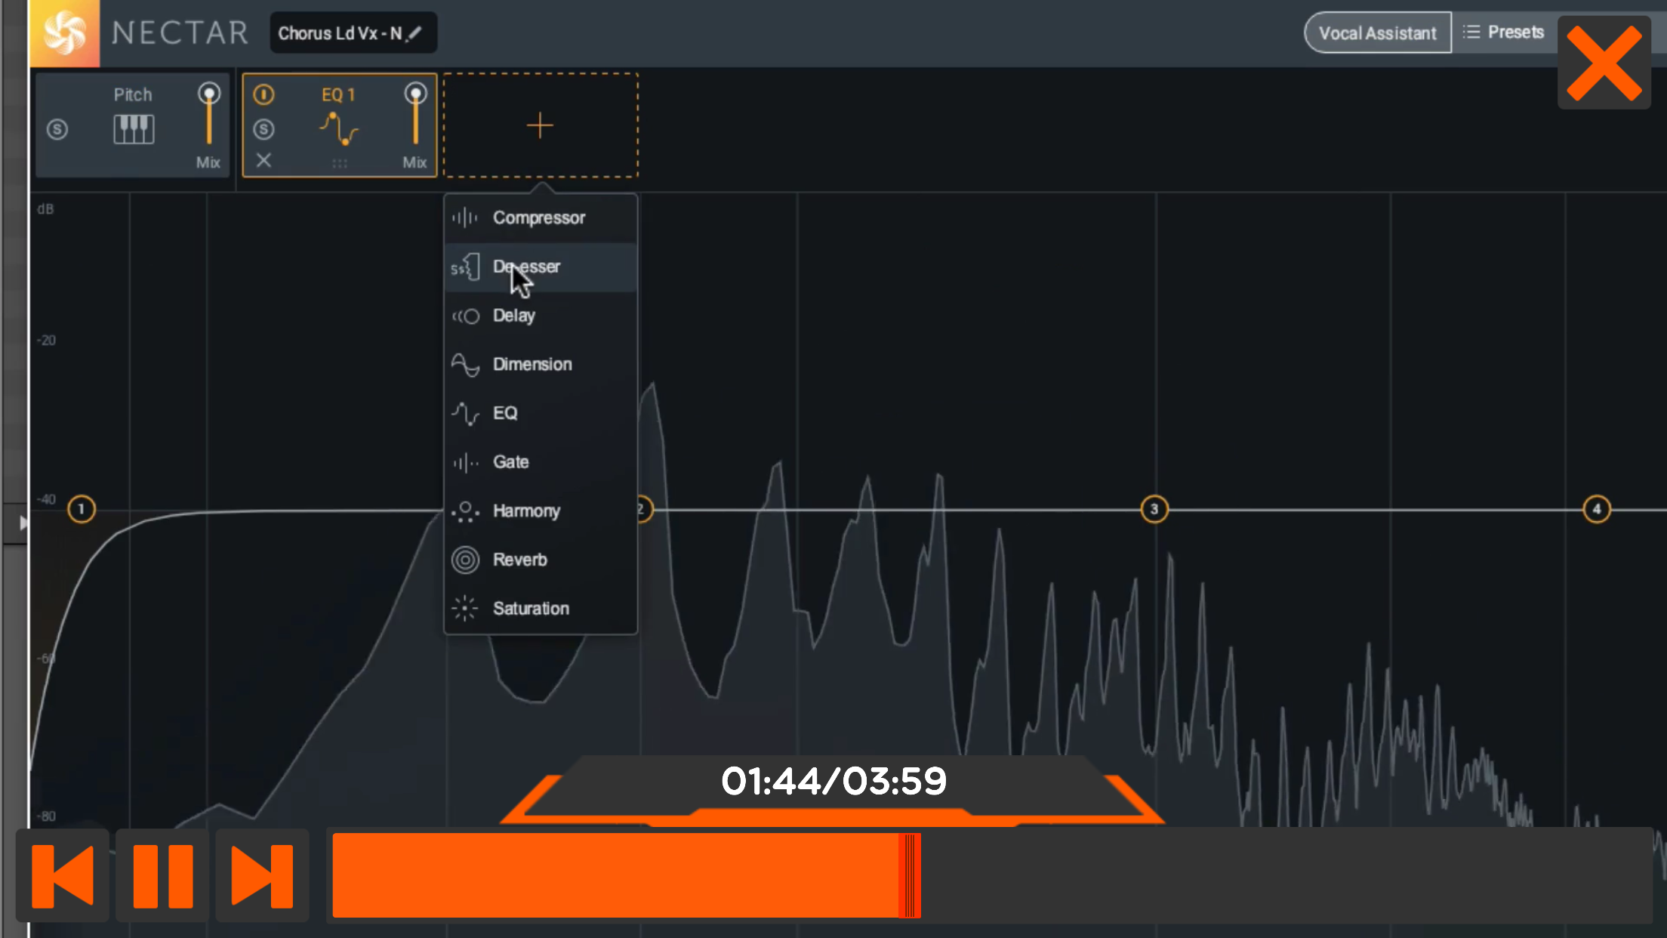Click the EQ 1 Mix slider
Image resolution: width=1667 pixels, height=938 pixels.
415,117
